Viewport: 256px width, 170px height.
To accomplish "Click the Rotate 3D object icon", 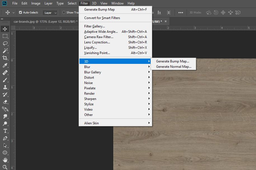I will pyautogui.click(x=208, y=13).
